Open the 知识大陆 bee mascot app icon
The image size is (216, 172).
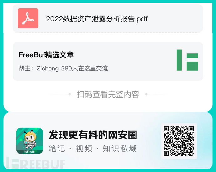click(30, 141)
